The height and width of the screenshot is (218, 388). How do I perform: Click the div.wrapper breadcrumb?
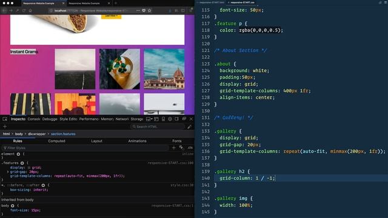37,134
